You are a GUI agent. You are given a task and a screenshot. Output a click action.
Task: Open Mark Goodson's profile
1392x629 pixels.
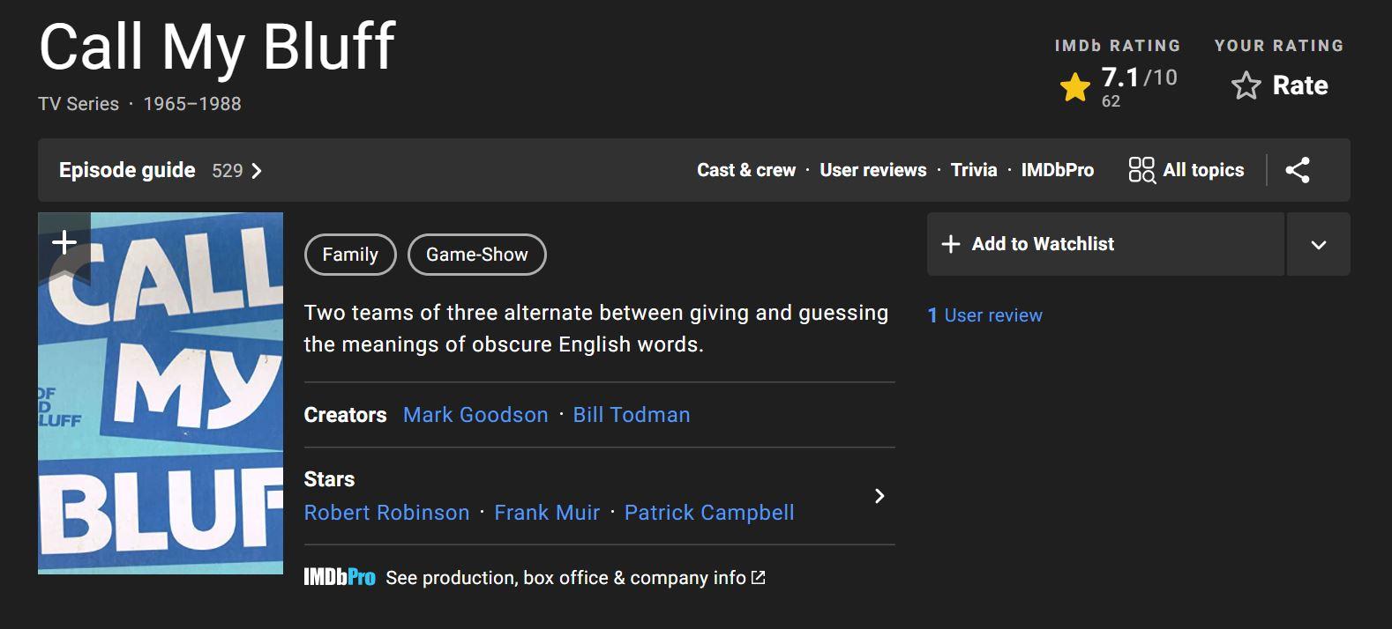(475, 415)
